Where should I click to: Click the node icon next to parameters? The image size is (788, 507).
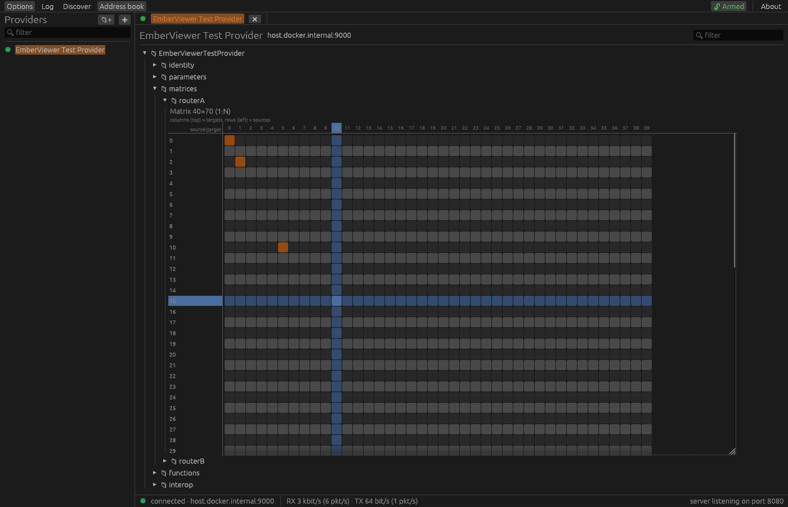click(x=164, y=77)
